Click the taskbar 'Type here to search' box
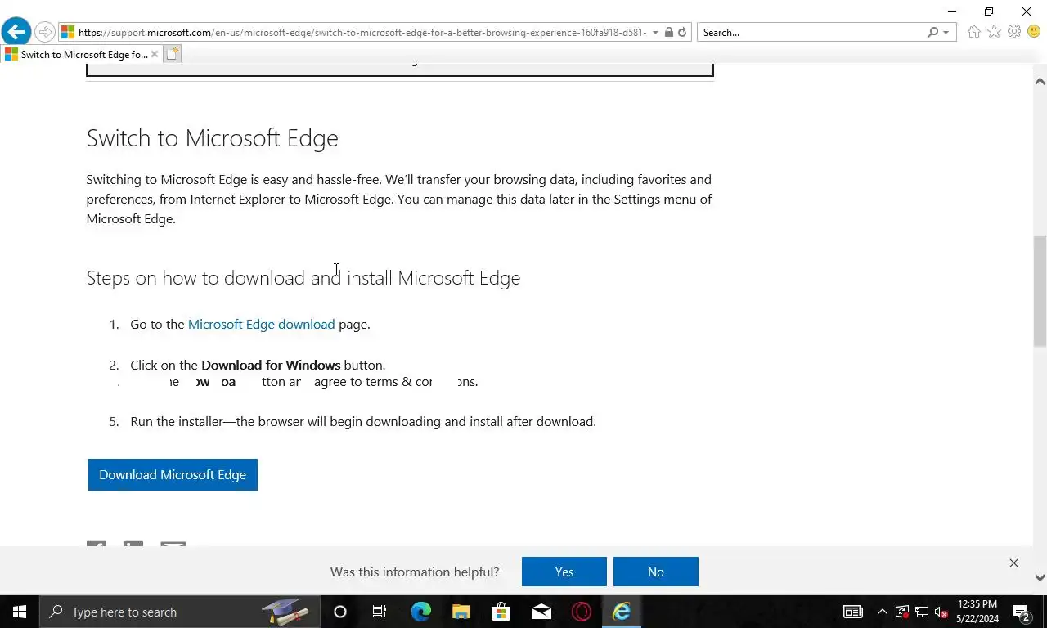This screenshot has height=628, width=1047. coord(180,612)
